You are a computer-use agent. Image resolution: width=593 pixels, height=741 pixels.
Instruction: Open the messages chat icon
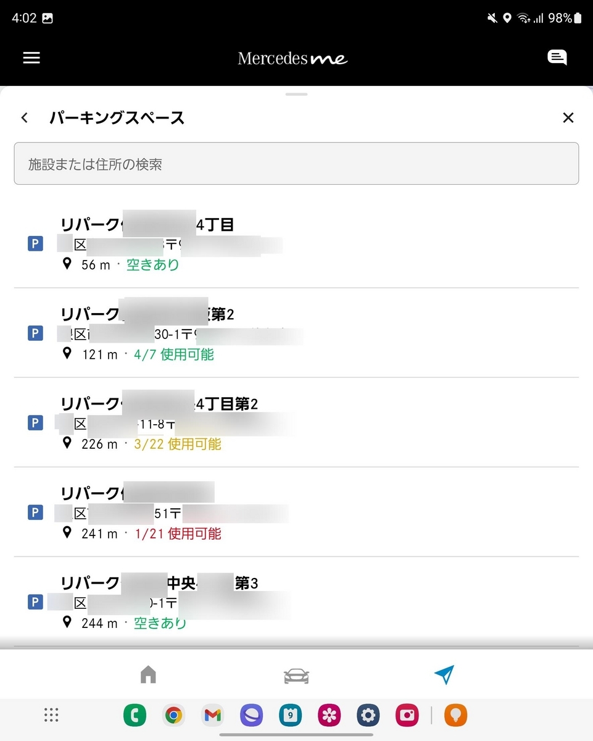[x=557, y=57]
